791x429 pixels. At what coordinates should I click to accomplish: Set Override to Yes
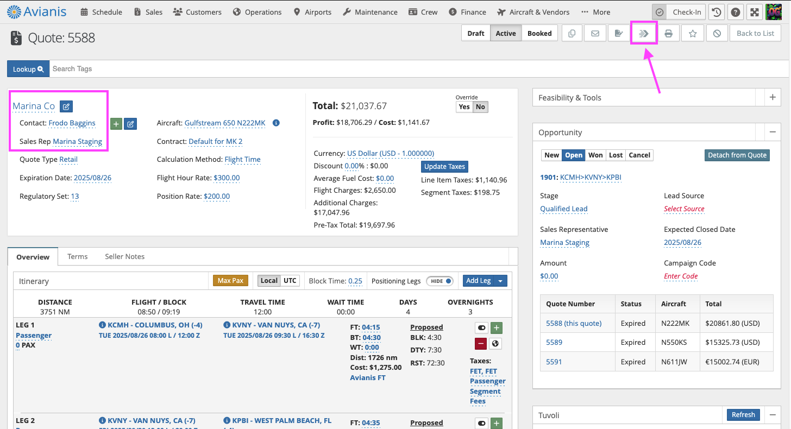pos(464,107)
